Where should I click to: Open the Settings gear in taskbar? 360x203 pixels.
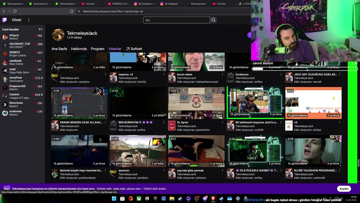pyautogui.click(x=238, y=199)
